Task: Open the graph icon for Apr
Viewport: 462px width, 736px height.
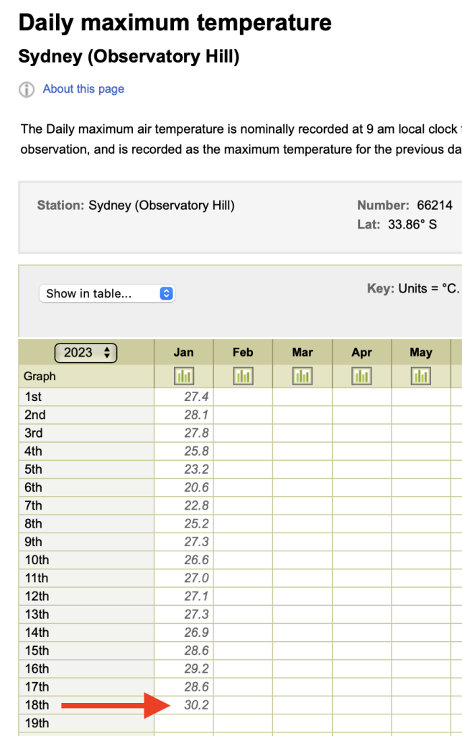Action: click(x=361, y=376)
